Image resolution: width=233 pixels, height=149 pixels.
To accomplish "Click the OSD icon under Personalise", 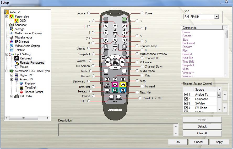I will (x=17, y=21).
